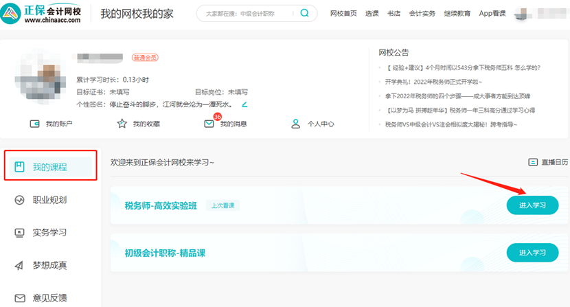Screen dimensions: 570x307
Task: Select 职业规划 in the sidebar
Action: pyautogui.click(x=51, y=200)
